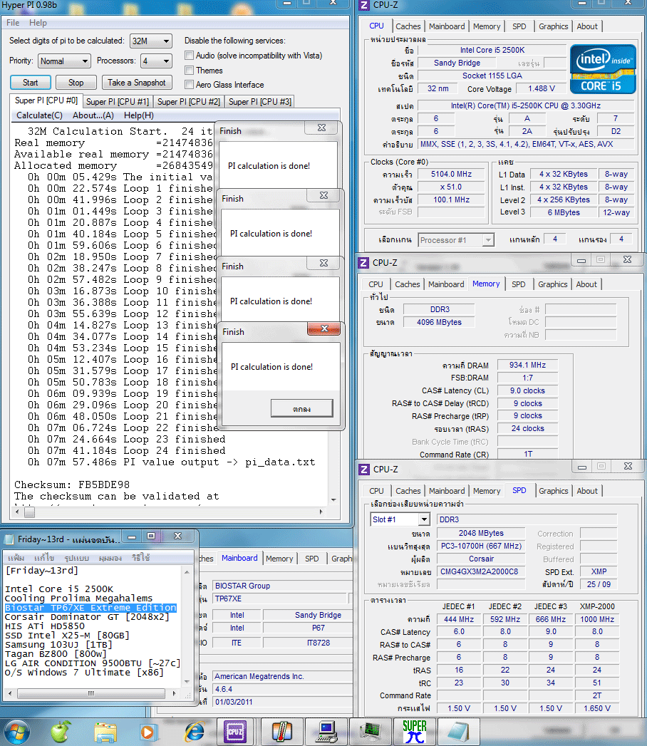The image size is (647, 746).
Task: Launch the media player taskbar icon
Action: (x=149, y=732)
